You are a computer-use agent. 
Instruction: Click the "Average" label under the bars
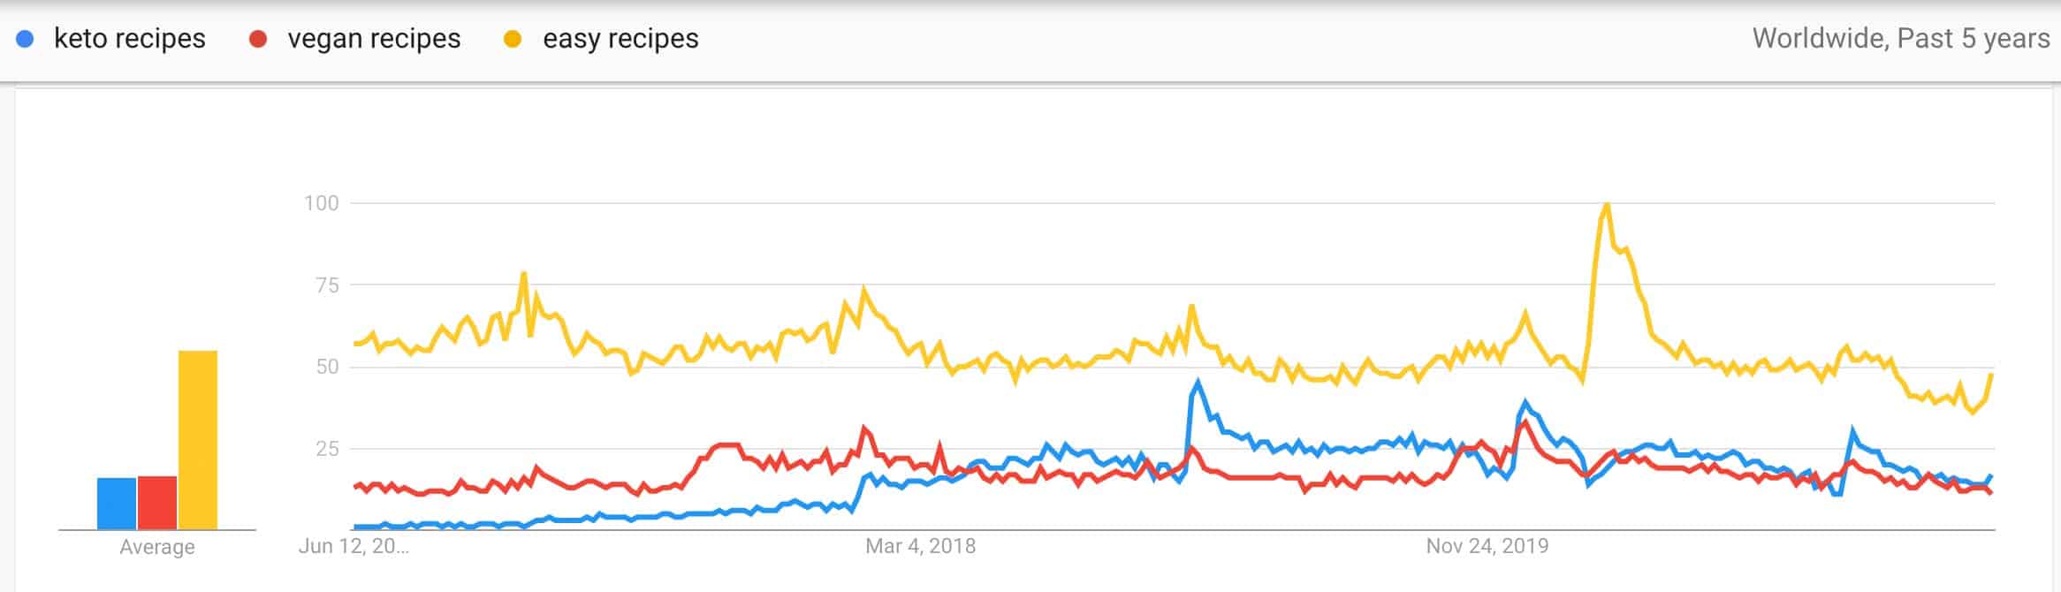157,547
